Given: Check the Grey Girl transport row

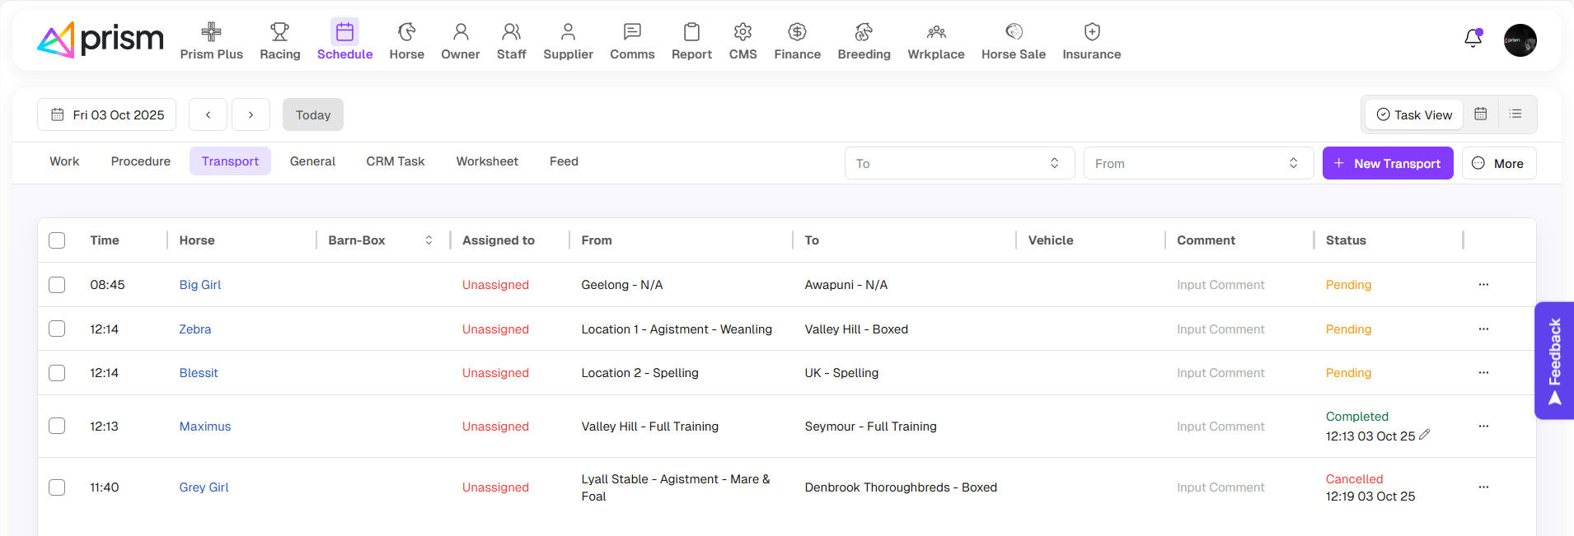Looking at the screenshot, I should point(57,487).
